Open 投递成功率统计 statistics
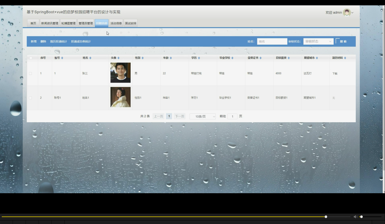 pyautogui.click(x=81, y=41)
